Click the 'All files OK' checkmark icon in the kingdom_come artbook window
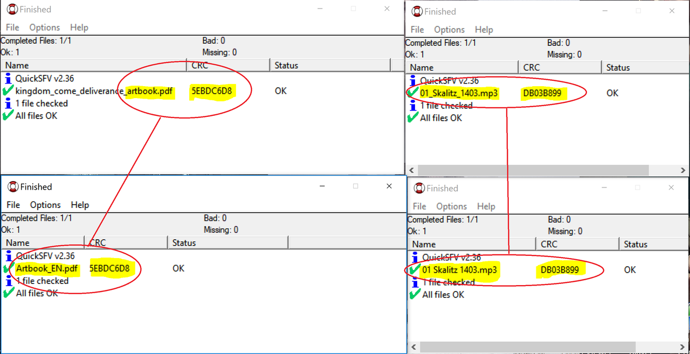Screen dimensions: 690x354 (x=8, y=115)
